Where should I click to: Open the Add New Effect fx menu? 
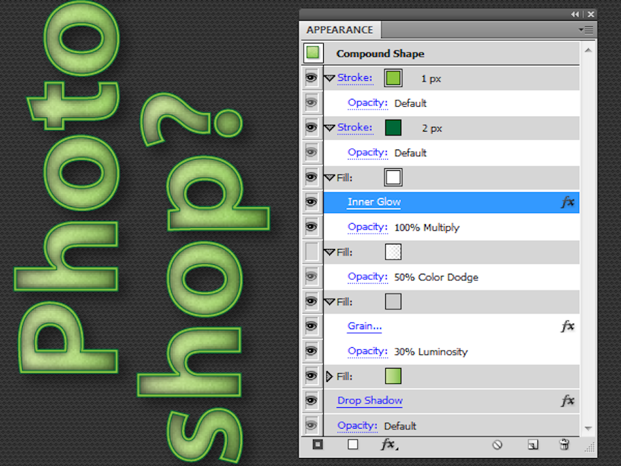[389, 445]
